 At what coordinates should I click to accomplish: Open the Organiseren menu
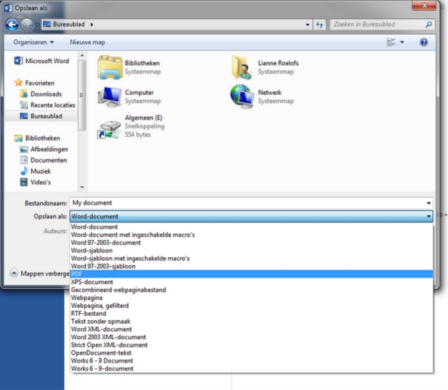pyautogui.click(x=34, y=42)
